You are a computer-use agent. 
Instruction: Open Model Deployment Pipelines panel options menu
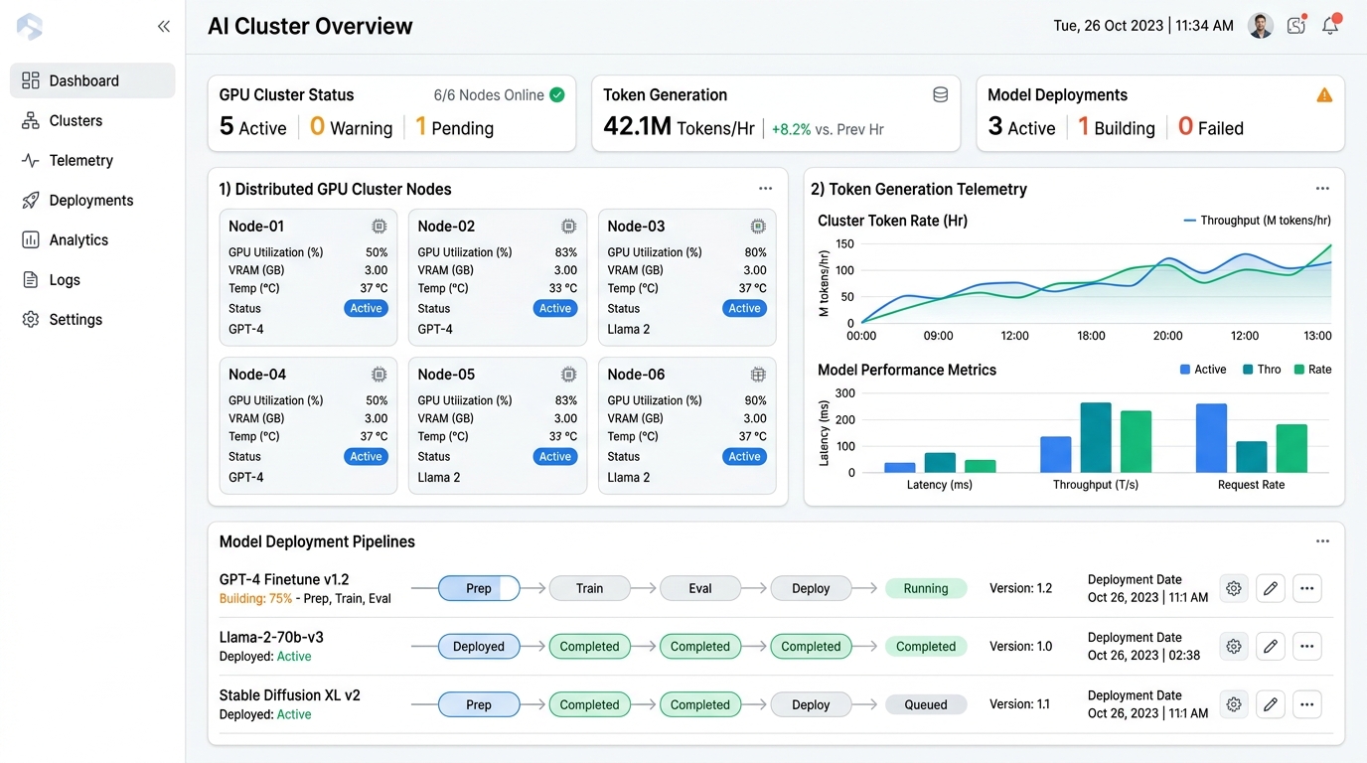tap(1322, 541)
